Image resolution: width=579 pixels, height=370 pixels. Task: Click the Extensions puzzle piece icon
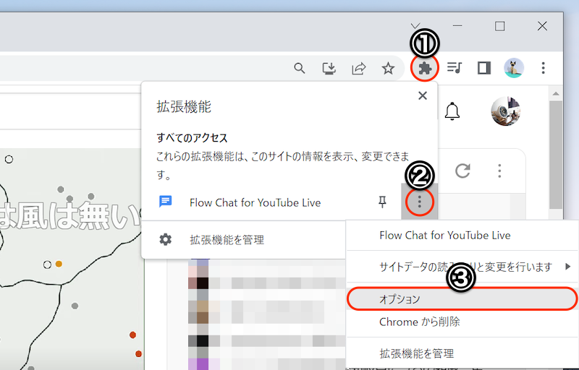point(425,69)
